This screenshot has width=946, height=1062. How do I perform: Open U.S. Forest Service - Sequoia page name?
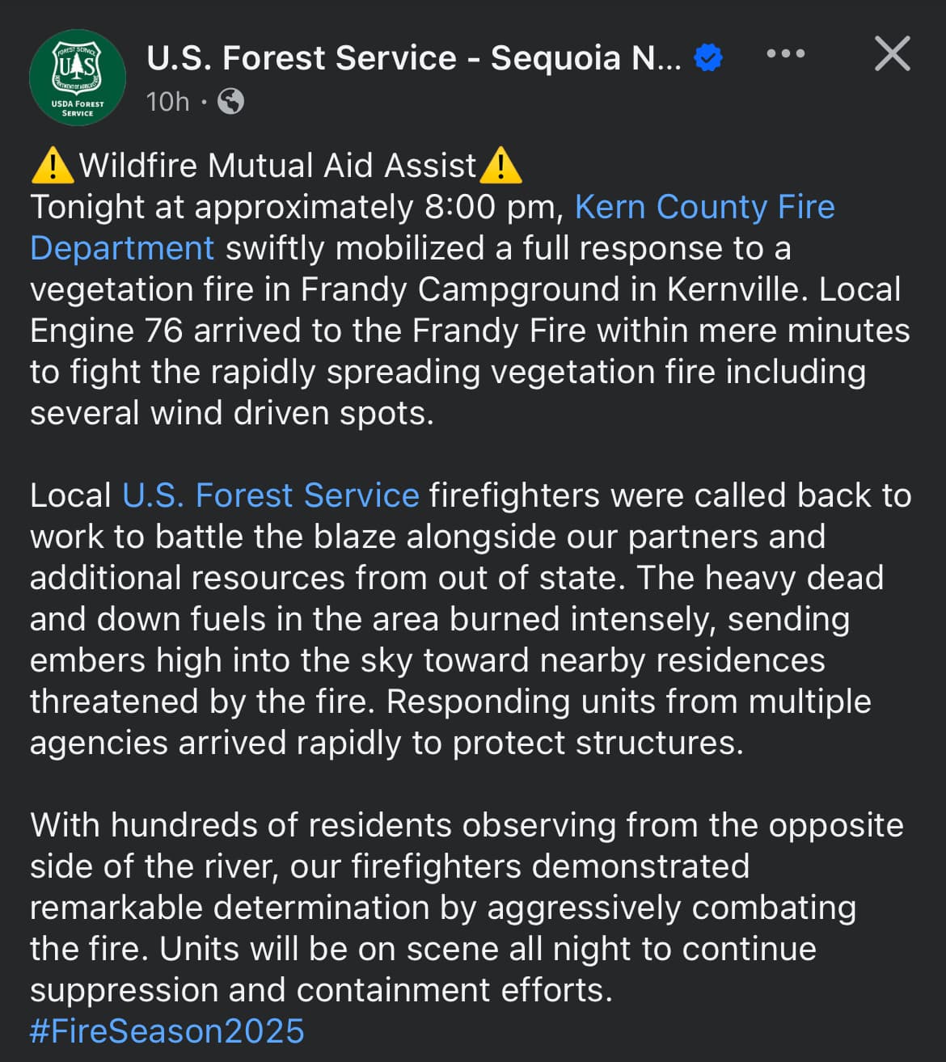click(x=414, y=58)
